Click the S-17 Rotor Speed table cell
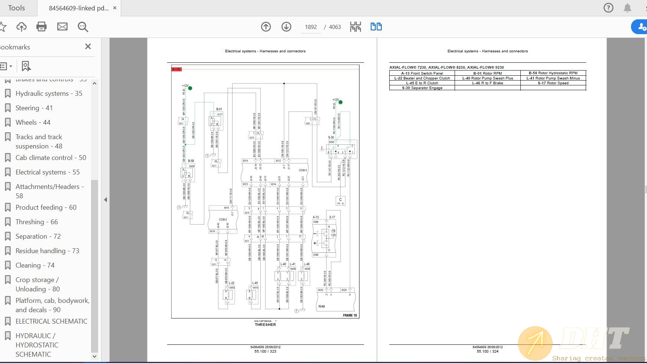The height and width of the screenshot is (363, 647). pos(553,83)
